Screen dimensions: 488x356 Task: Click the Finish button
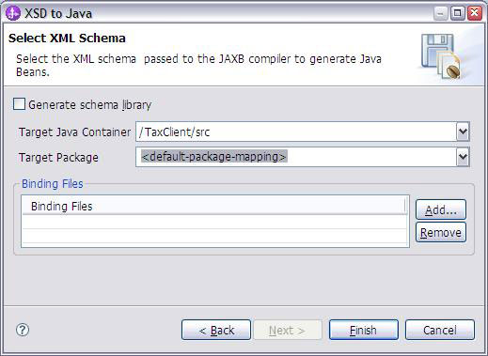tap(364, 330)
